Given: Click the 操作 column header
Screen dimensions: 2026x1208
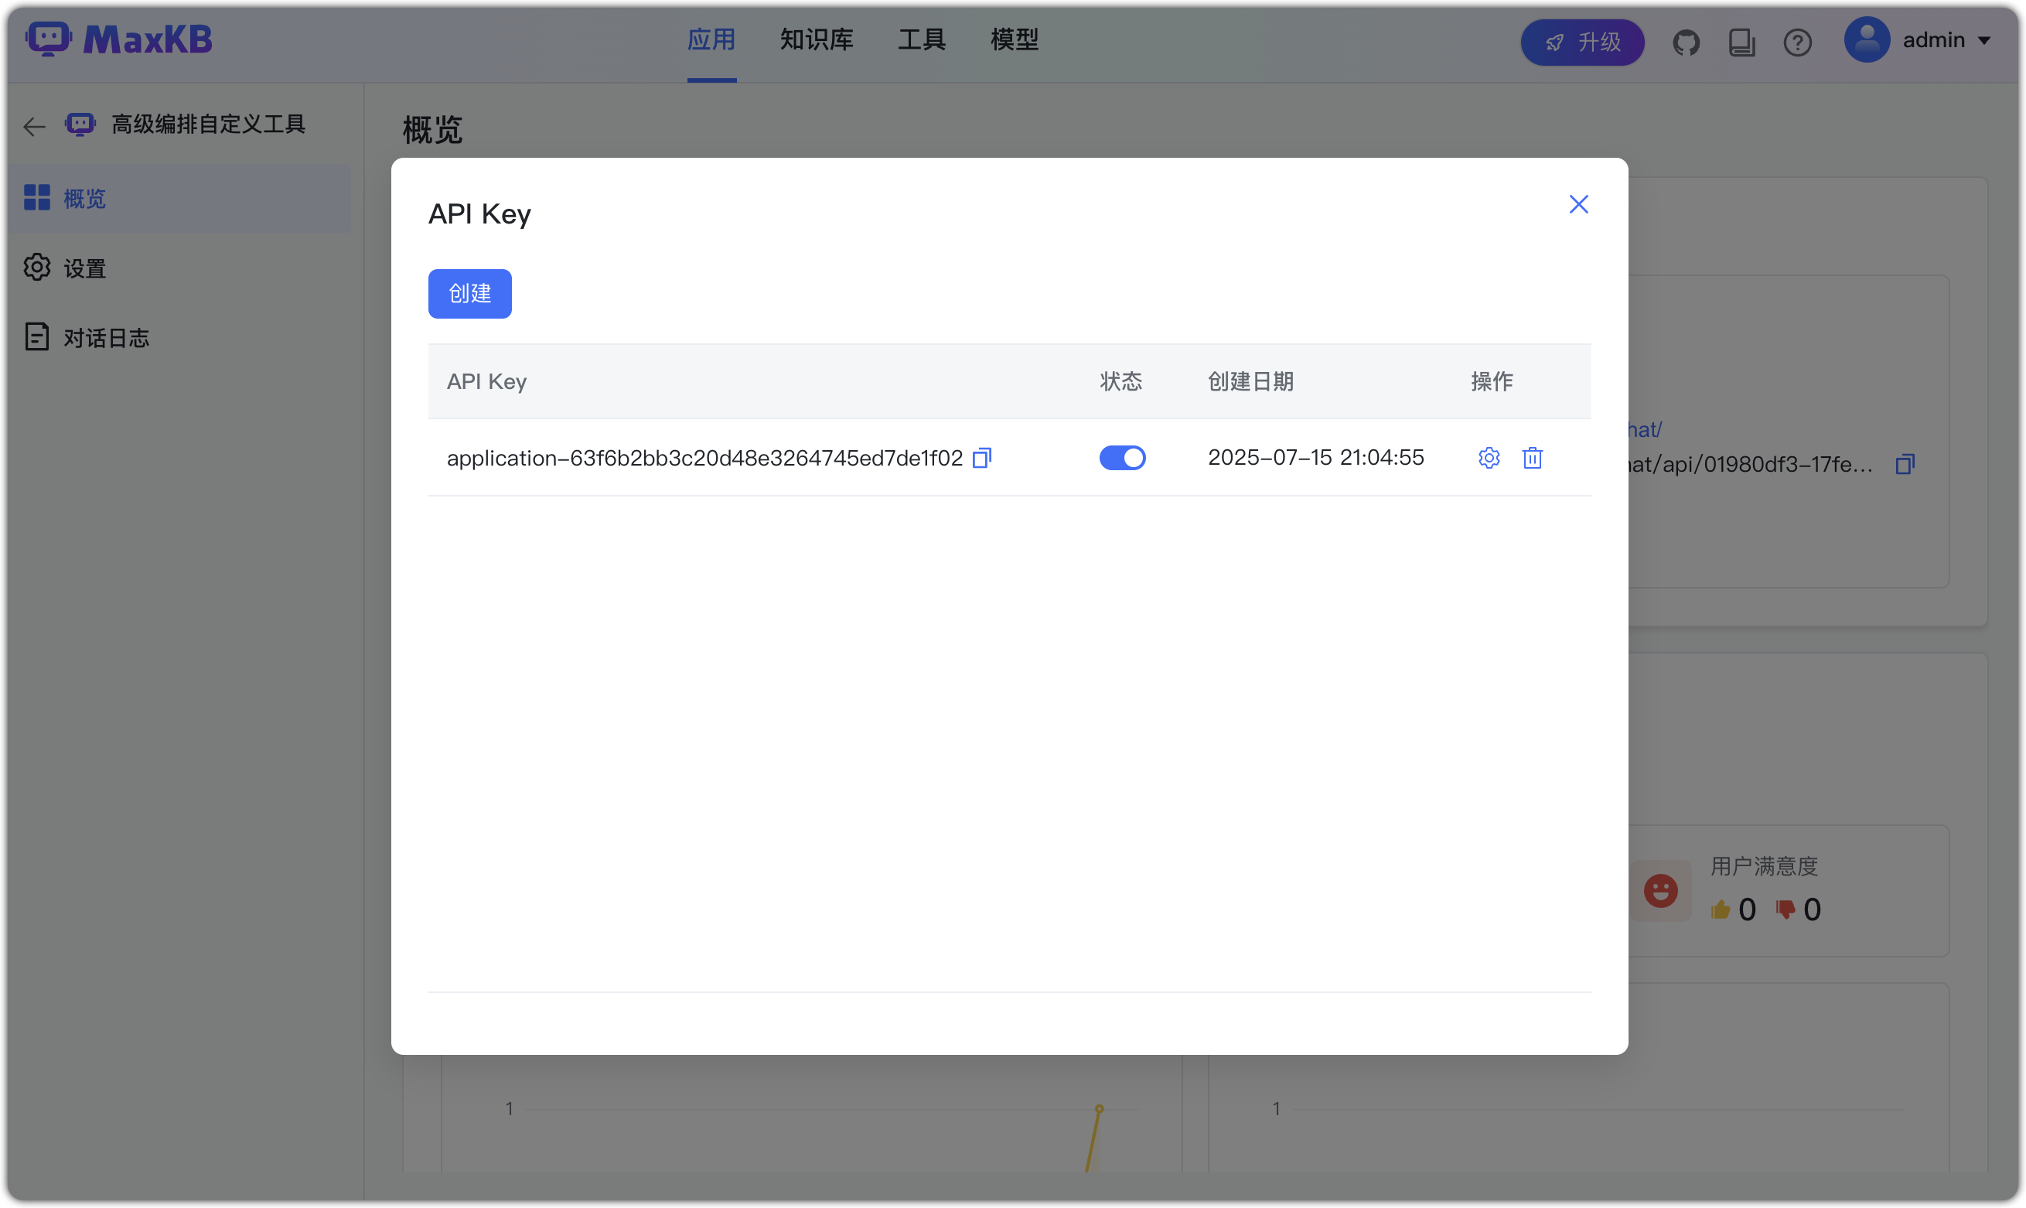Looking at the screenshot, I should coord(1492,381).
